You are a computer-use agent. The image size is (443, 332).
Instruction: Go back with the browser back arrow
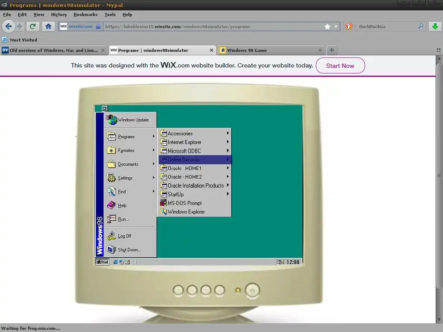(x=9, y=26)
